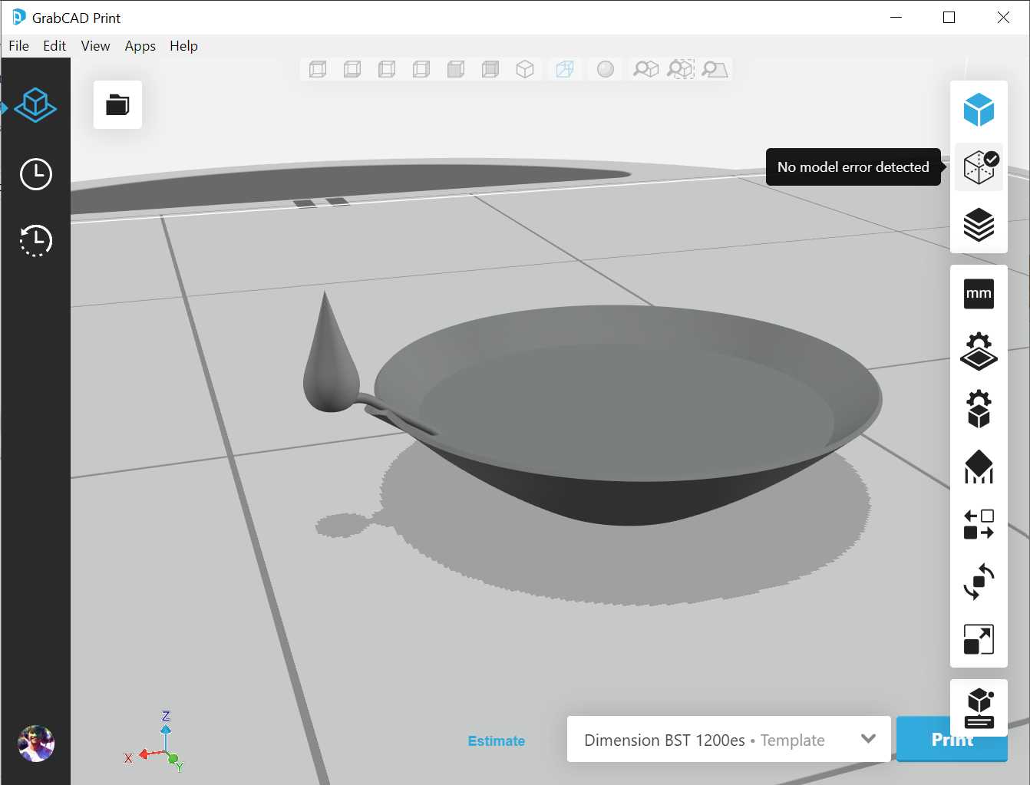Select the second cube camera view
Image resolution: width=1030 pixels, height=785 pixels.
[x=352, y=70]
